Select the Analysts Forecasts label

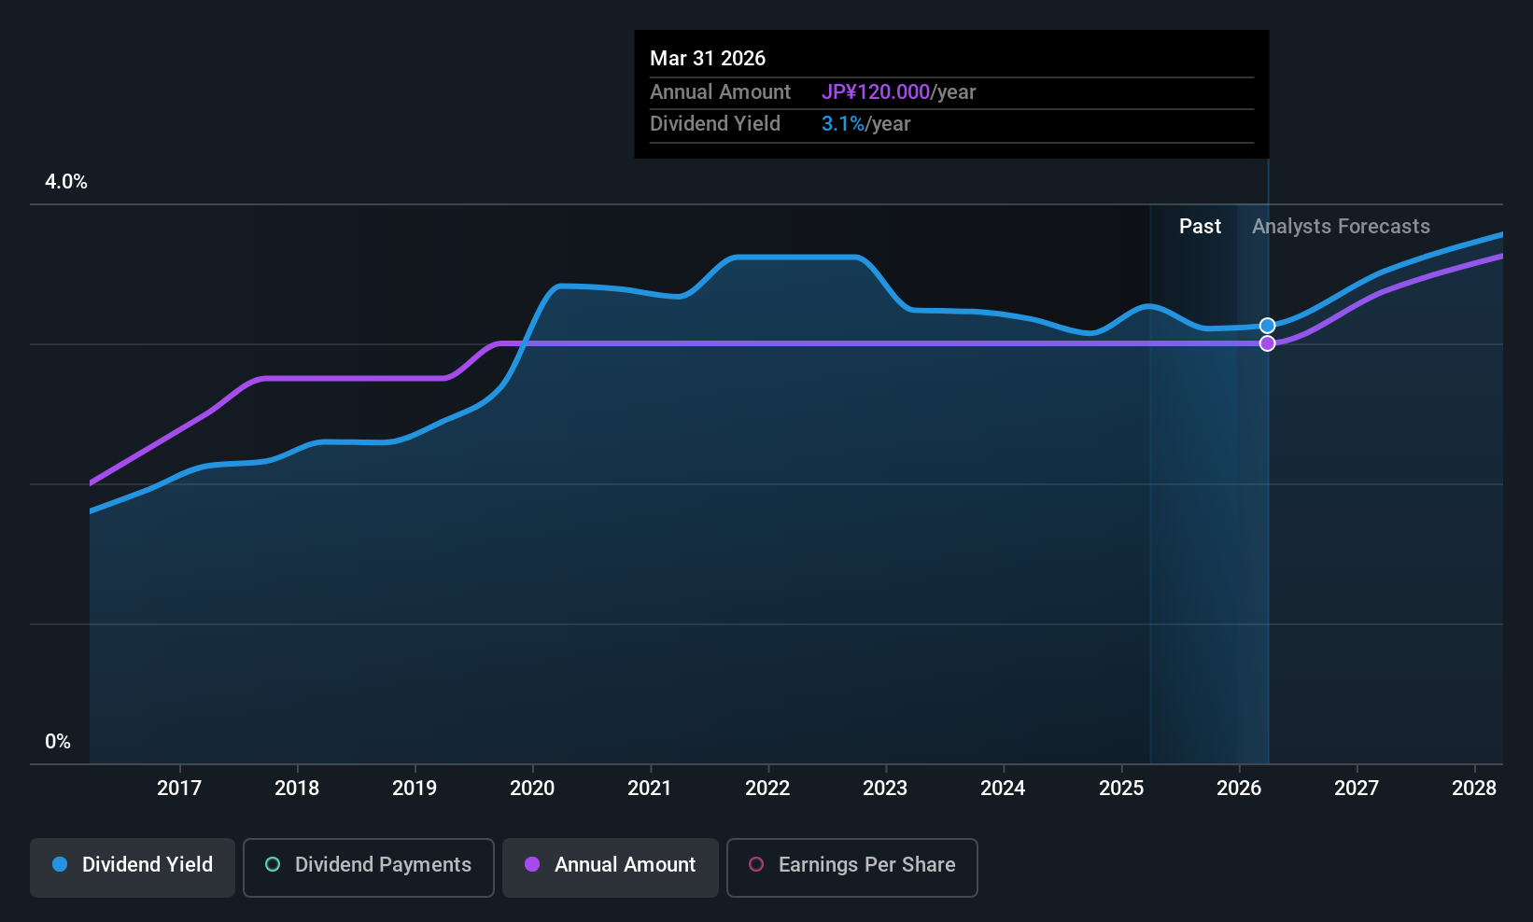click(1340, 227)
